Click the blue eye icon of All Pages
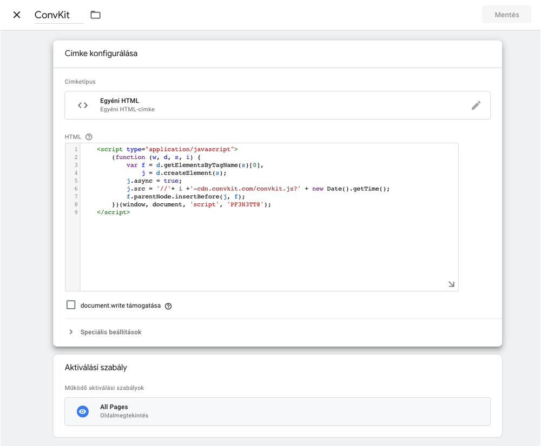The image size is (541, 446). [x=83, y=411]
